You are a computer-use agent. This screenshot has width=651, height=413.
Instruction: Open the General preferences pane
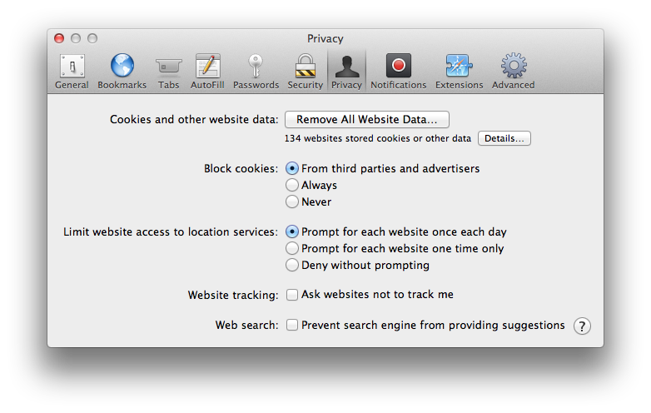coord(72,72)
